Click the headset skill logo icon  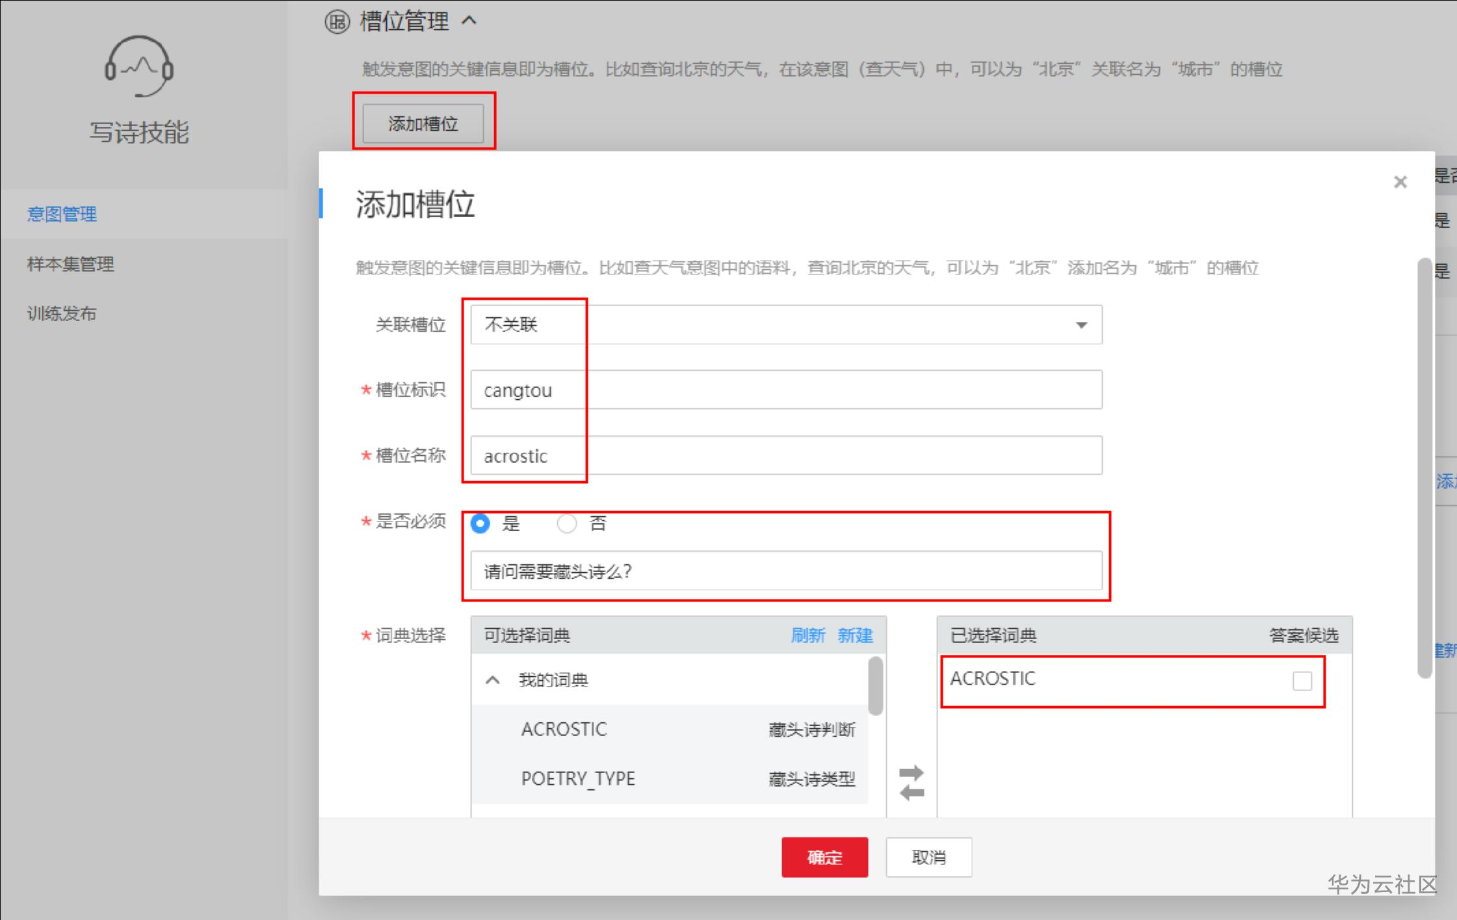[x=138, y=66]
